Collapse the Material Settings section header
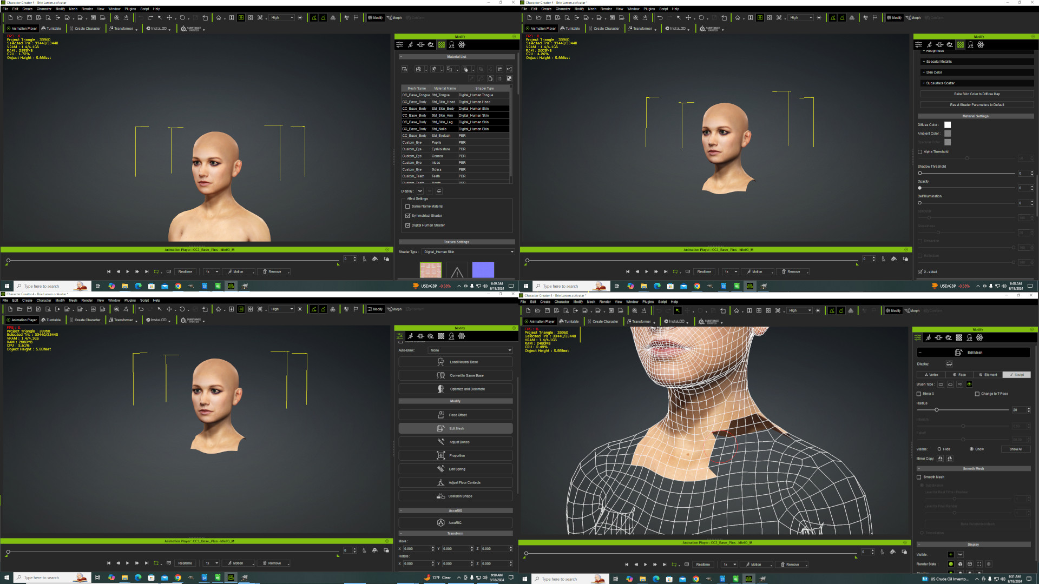 (975, 116)
